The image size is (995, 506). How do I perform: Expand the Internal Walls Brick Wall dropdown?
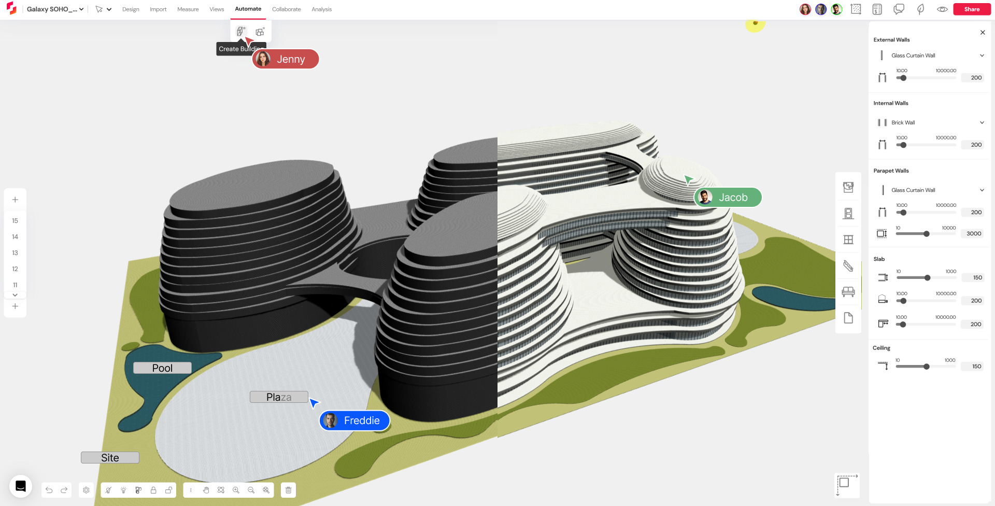pos(982,123)
